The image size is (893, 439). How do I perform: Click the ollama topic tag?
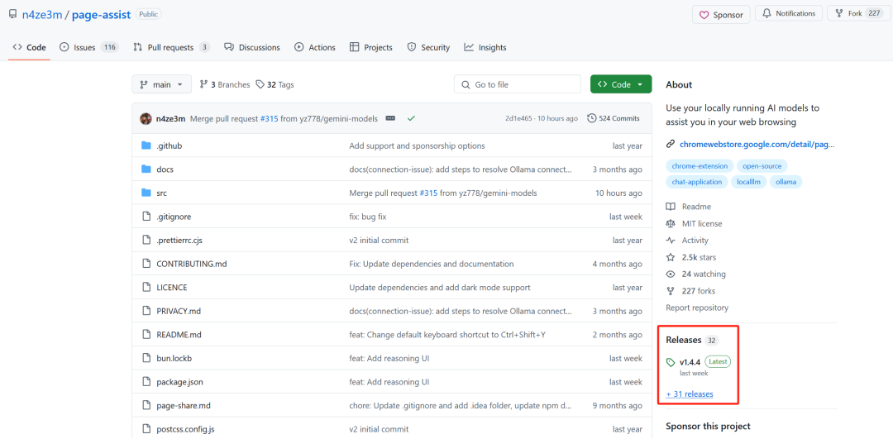tap(786, 182)
